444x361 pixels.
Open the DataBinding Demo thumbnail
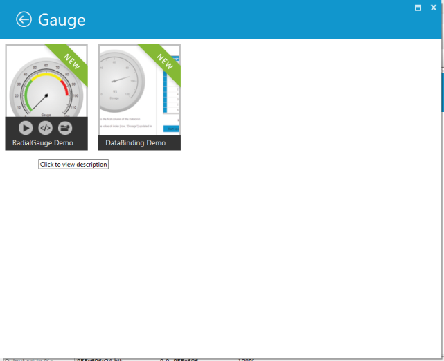coord(139,90)
